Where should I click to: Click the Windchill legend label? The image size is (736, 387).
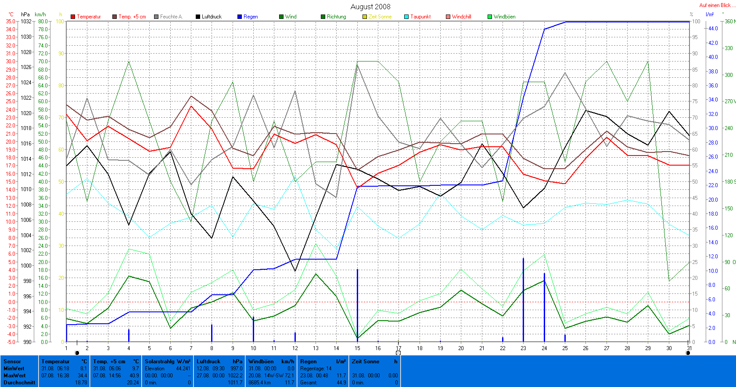coord(461,17)
